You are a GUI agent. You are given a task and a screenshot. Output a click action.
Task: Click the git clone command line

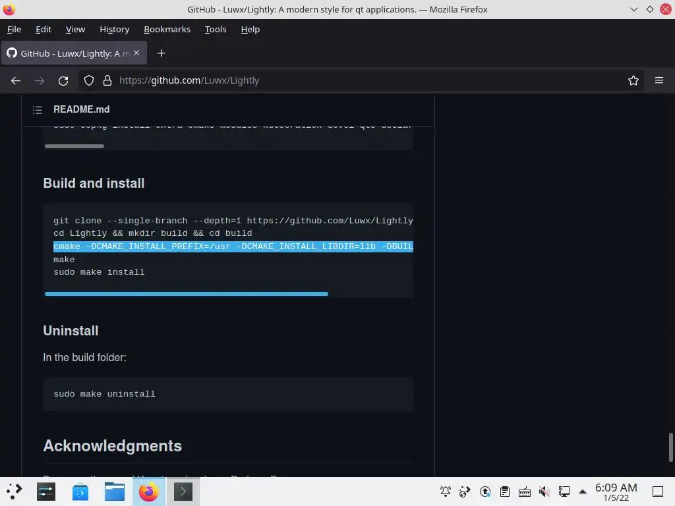233,221
